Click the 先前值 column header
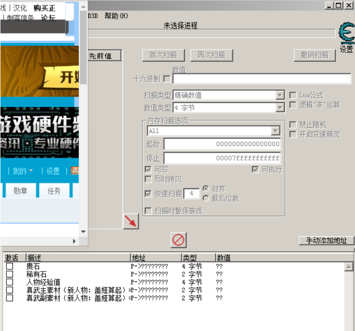 [105, 56]
